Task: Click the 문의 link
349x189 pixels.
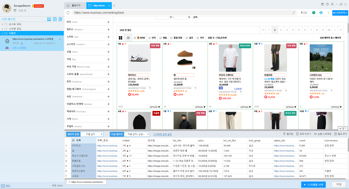Action: coord(8,186)
